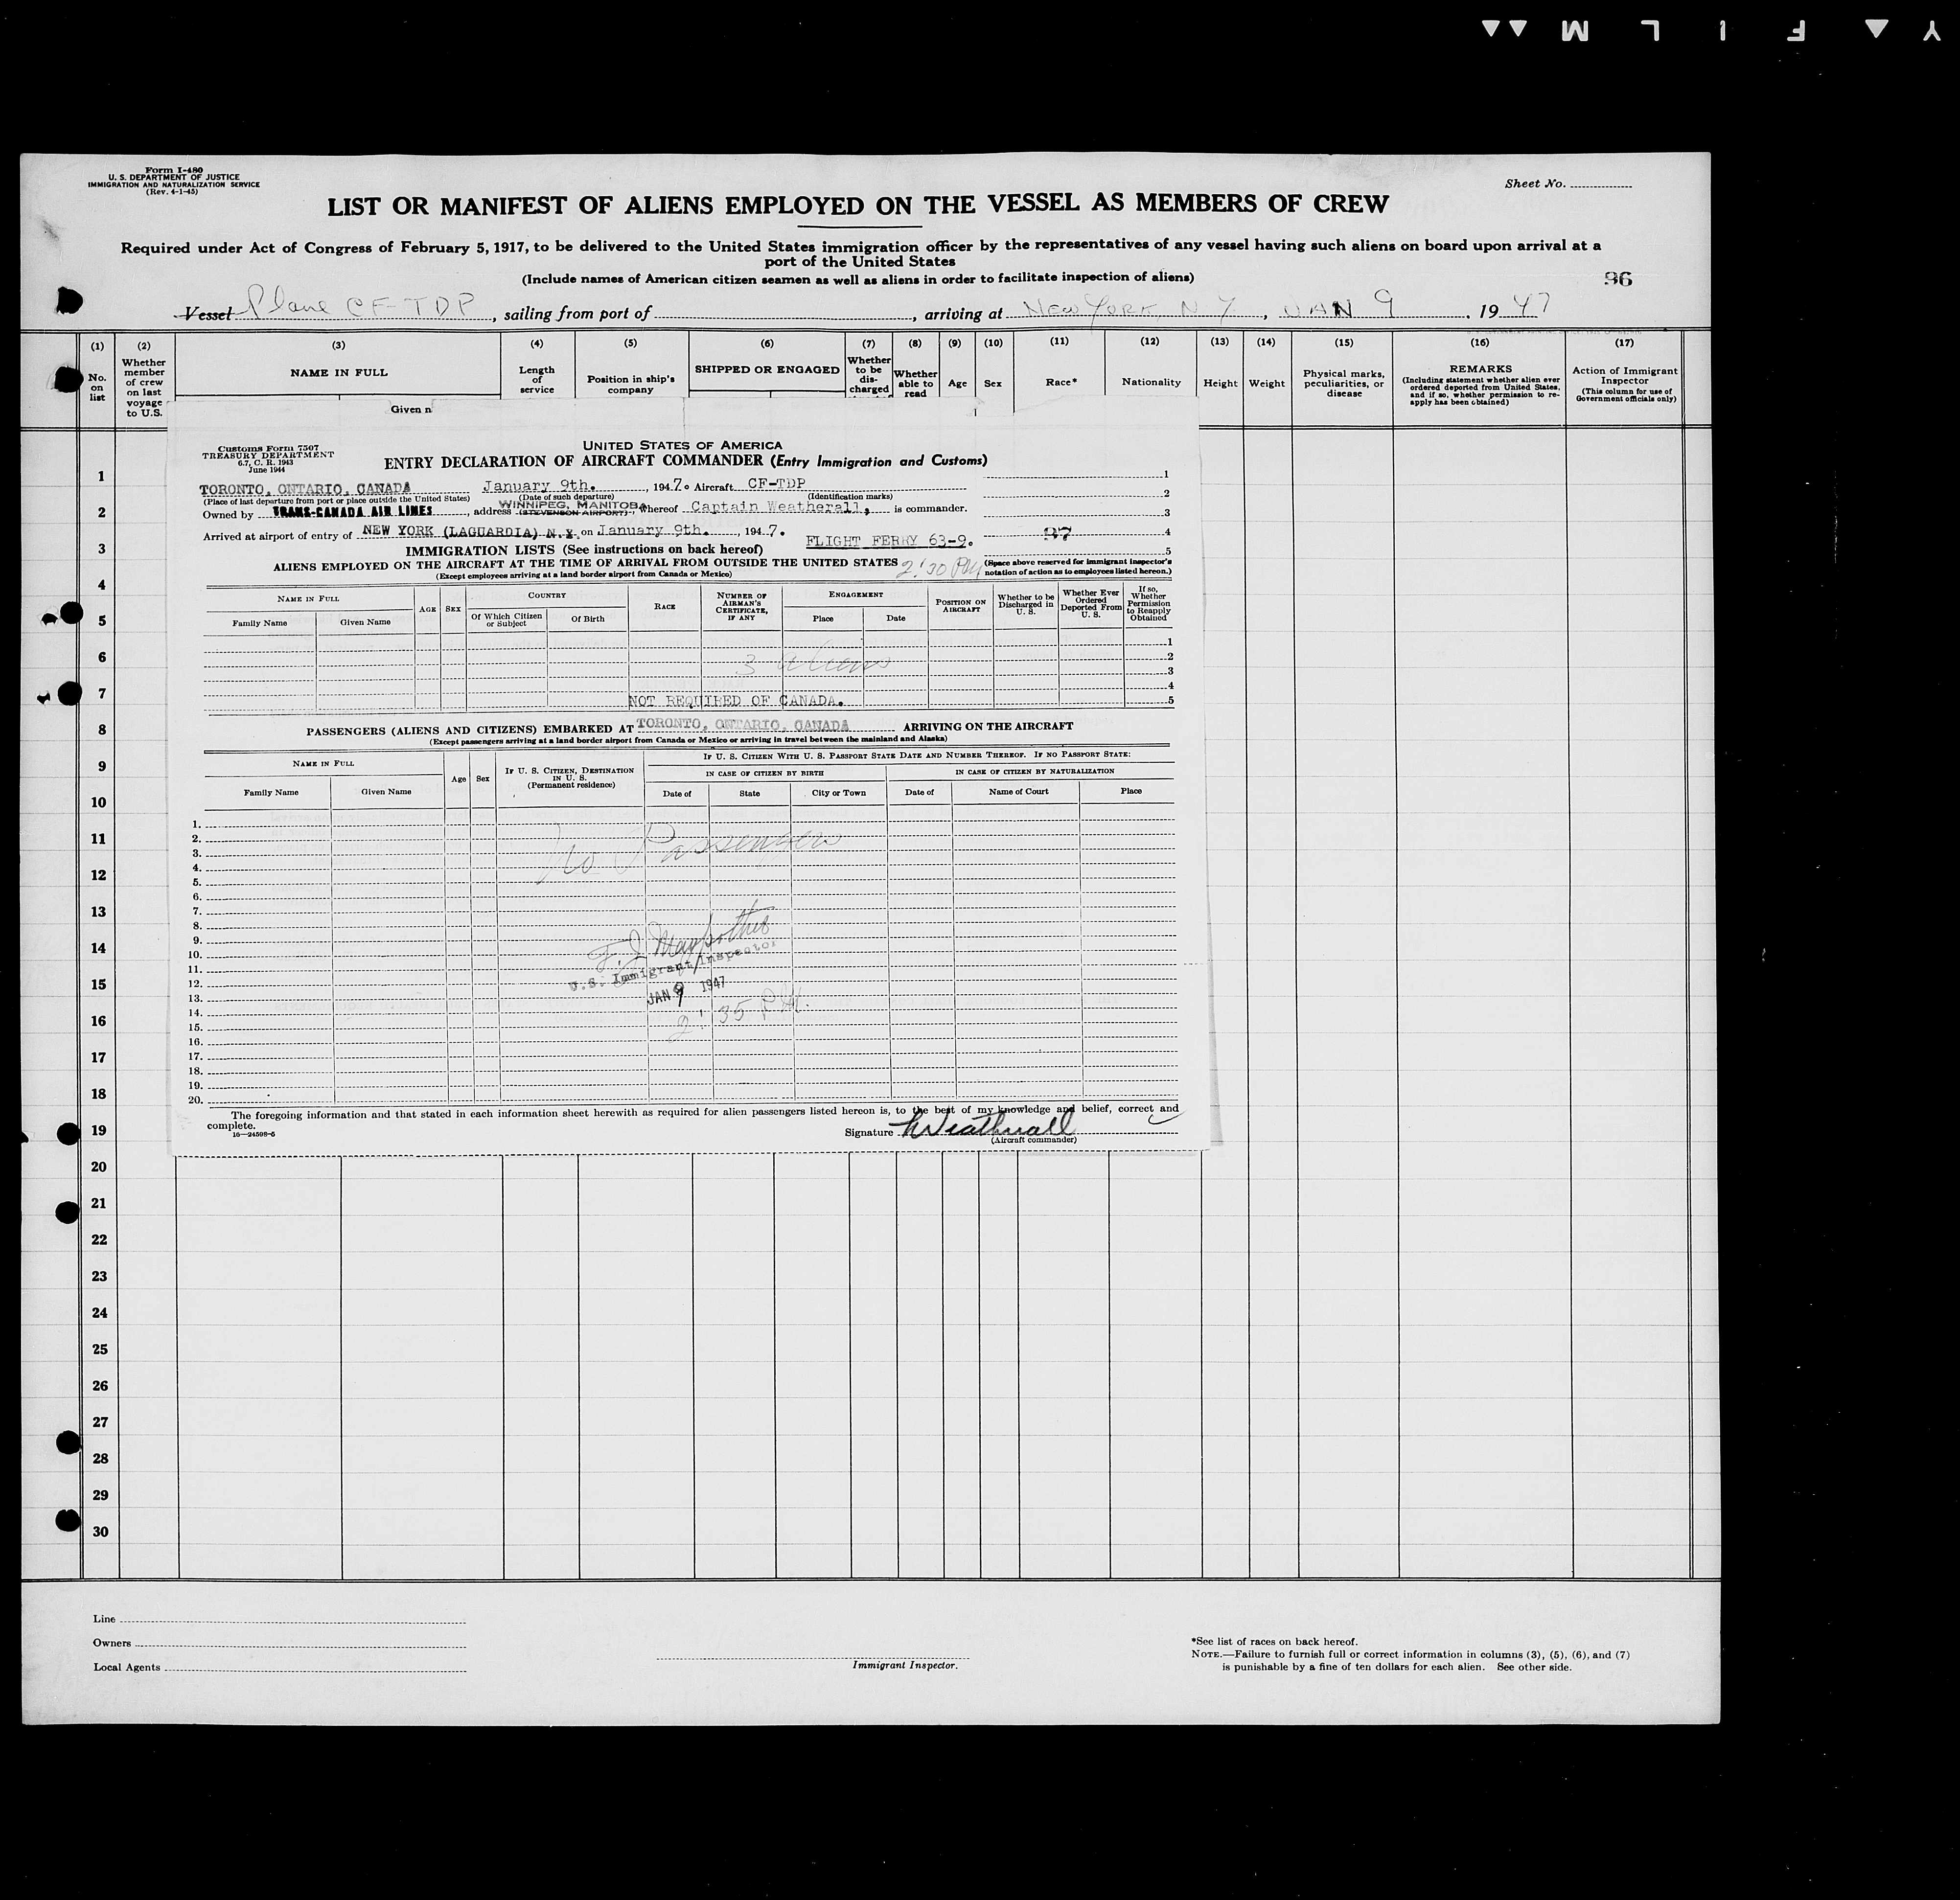Click the 'REMARKS' column header
The height and width of the screenshot is (1900, 1960).
pyautogui.click(x=1479, y=369)
